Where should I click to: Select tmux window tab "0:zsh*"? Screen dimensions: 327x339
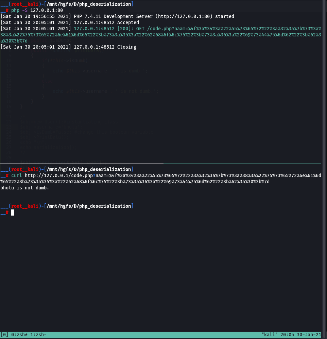coord(19,335)
